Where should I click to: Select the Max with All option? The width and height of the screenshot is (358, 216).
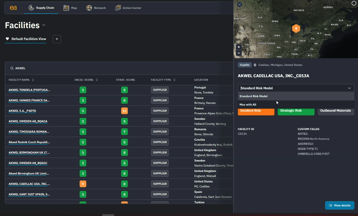click(248, 105)
